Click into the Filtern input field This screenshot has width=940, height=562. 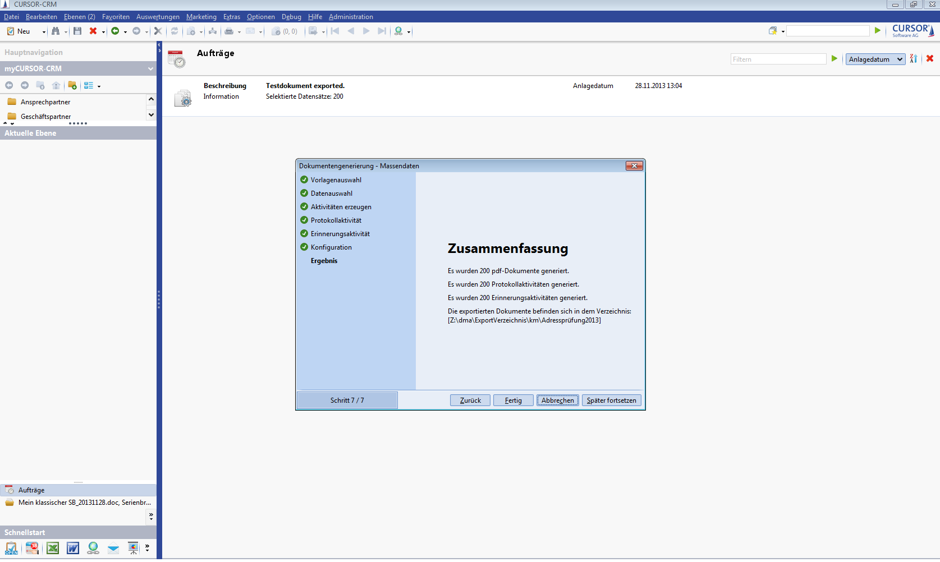[778, 59]
